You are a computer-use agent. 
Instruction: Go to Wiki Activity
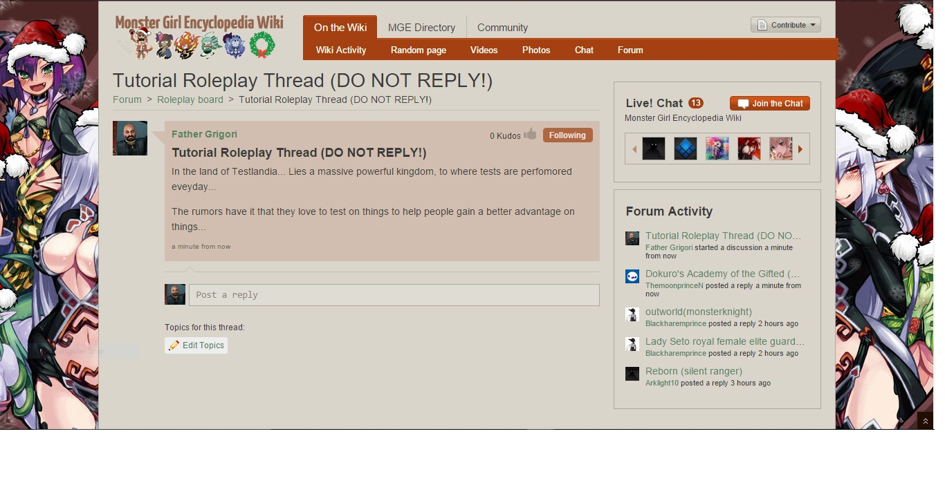point(341,50)
